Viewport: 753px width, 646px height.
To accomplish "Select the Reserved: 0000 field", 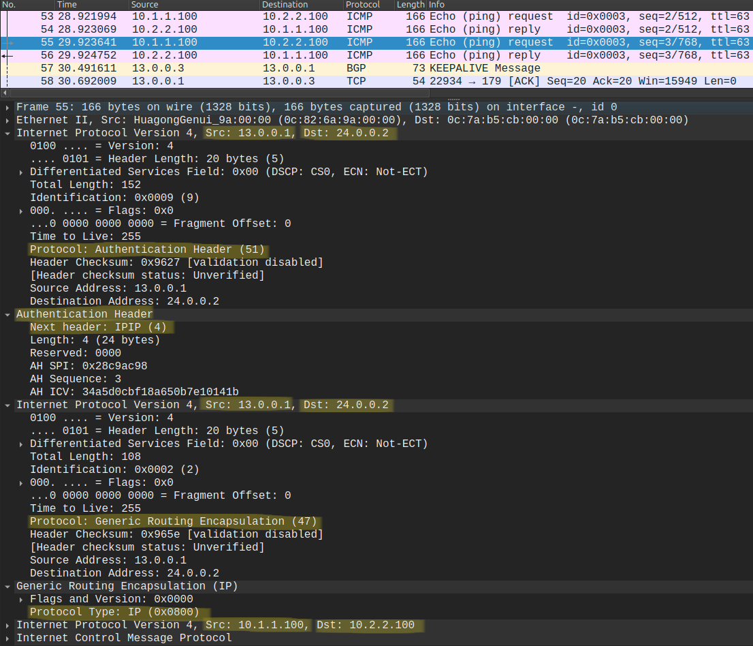I will 76,353.
